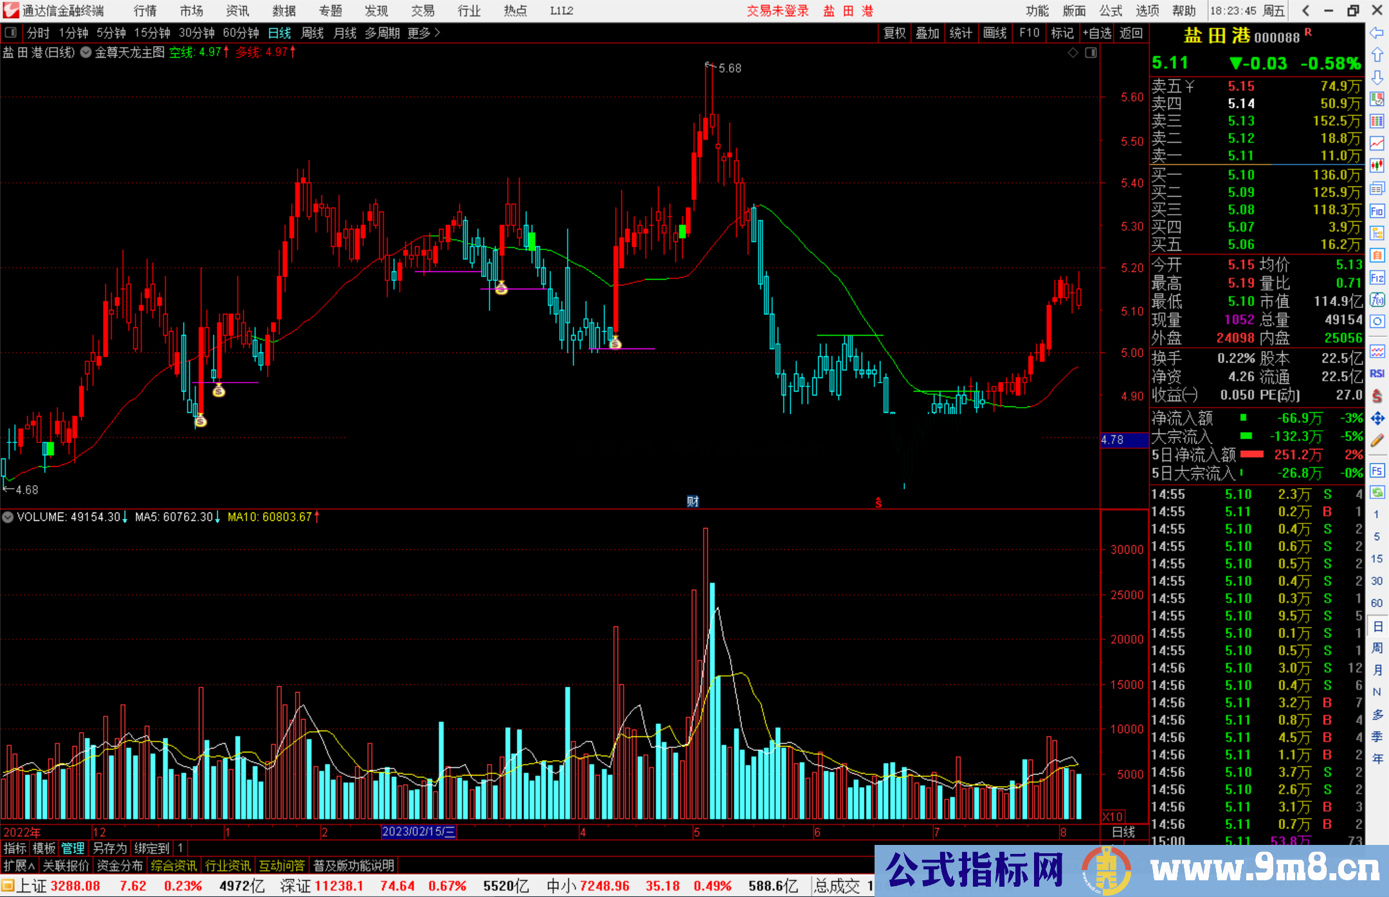Image resolution: width=1389 pixels, height=897 pixels.
Task: Click the F12 icon in sidebar
Action: (1377, 278)
